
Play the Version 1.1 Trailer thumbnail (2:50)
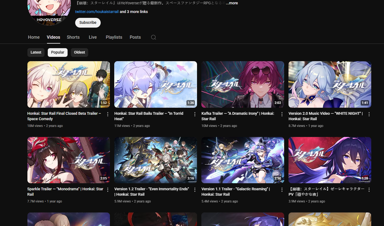coord(243,160)
